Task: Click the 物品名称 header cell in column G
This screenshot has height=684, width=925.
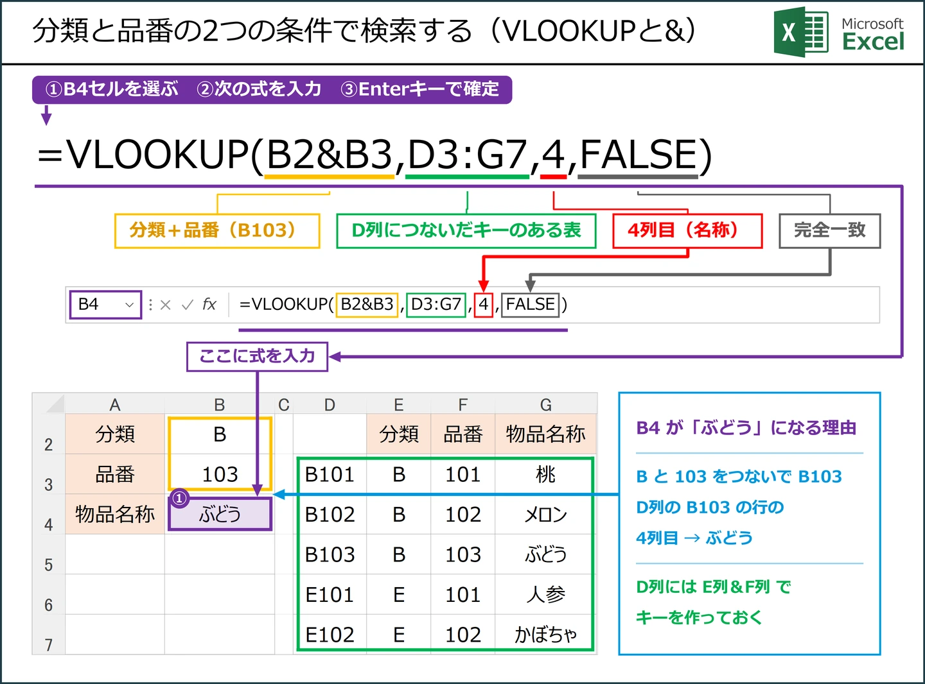Action: (546, 434)
